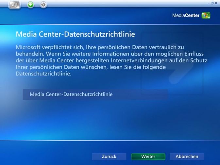
Task: Cancel setup with the Abbrechen button
Action: [x=187, y=157]
